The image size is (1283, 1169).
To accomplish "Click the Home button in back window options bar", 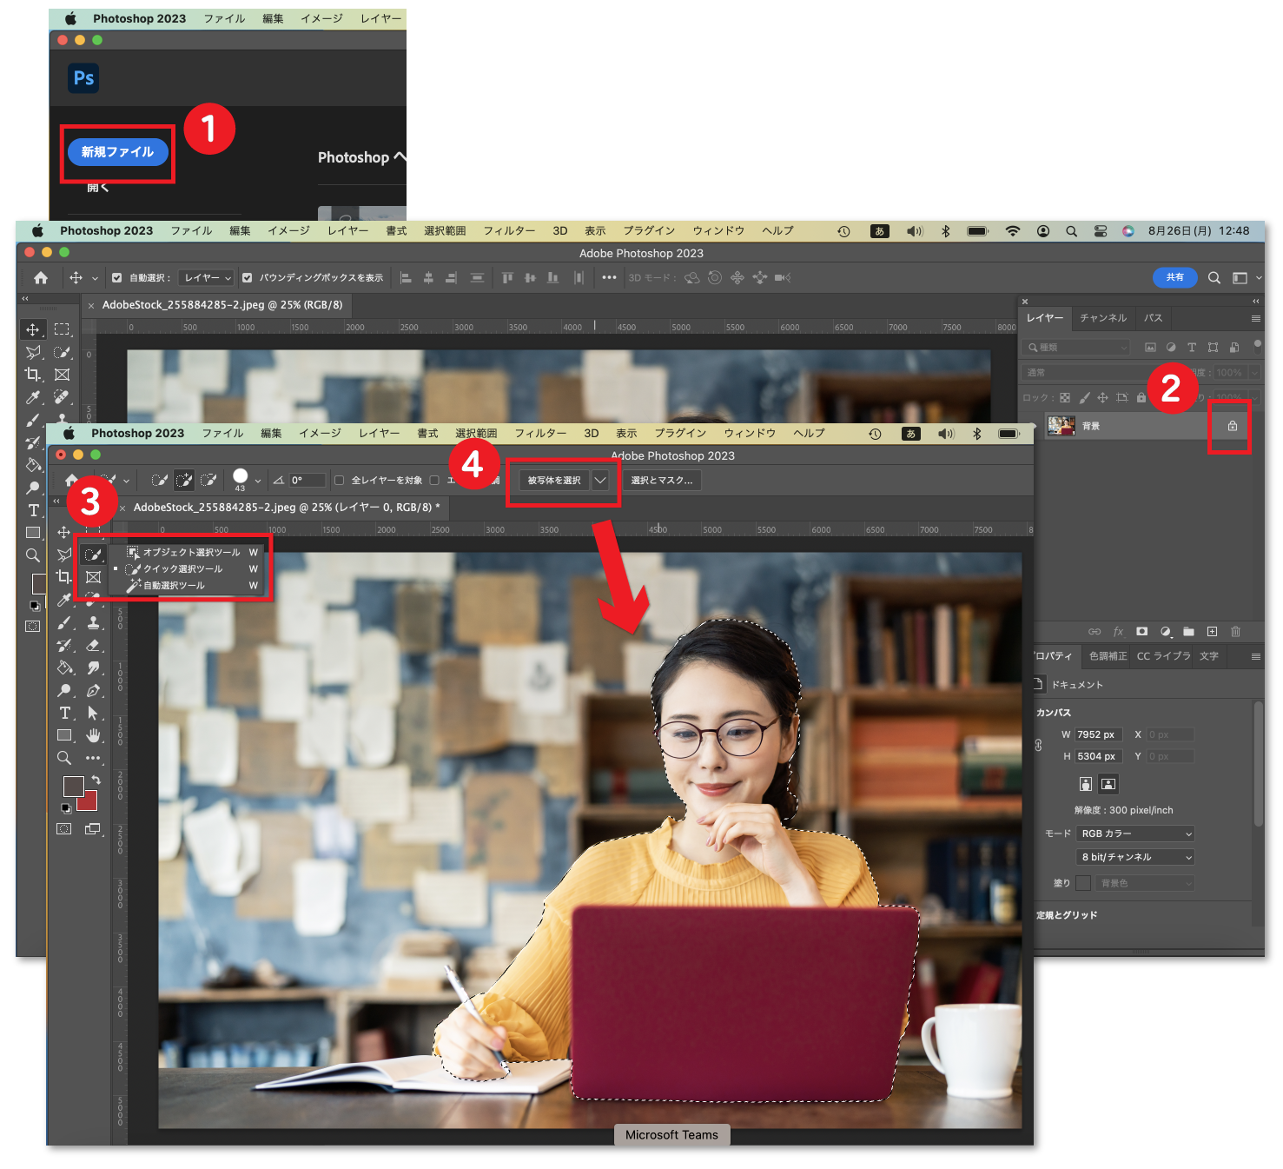I will (x=41, y=278).
